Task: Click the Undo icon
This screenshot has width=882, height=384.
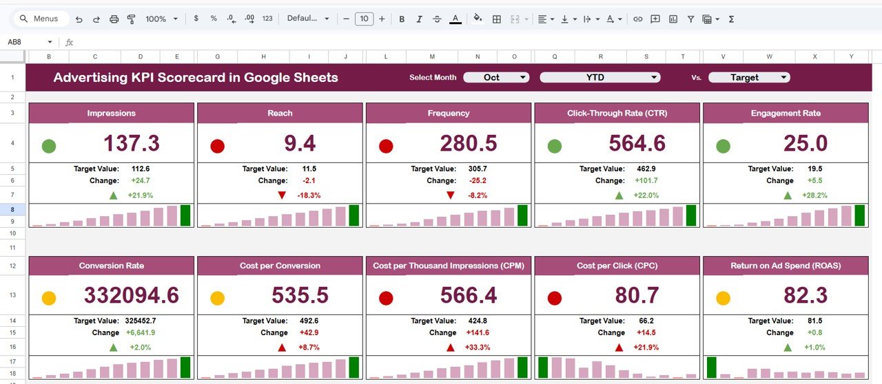Action: coord(79,19)
